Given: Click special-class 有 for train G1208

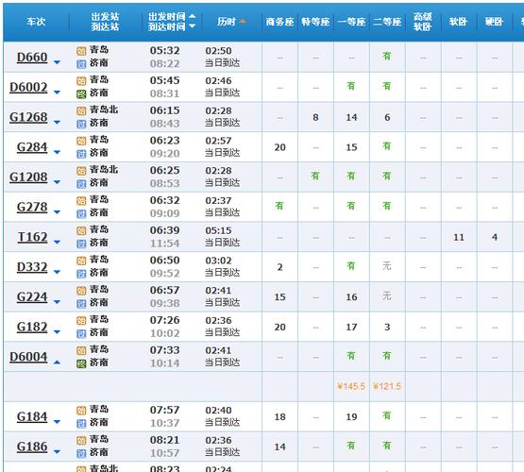Looking at the screenshot, I should click(x=315, y=176).
